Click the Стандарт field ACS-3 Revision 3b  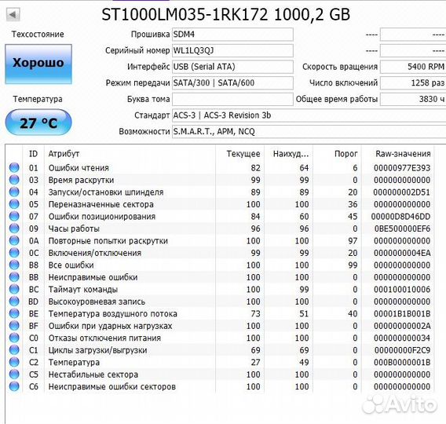pyautogui.click(x=309, y=115)
